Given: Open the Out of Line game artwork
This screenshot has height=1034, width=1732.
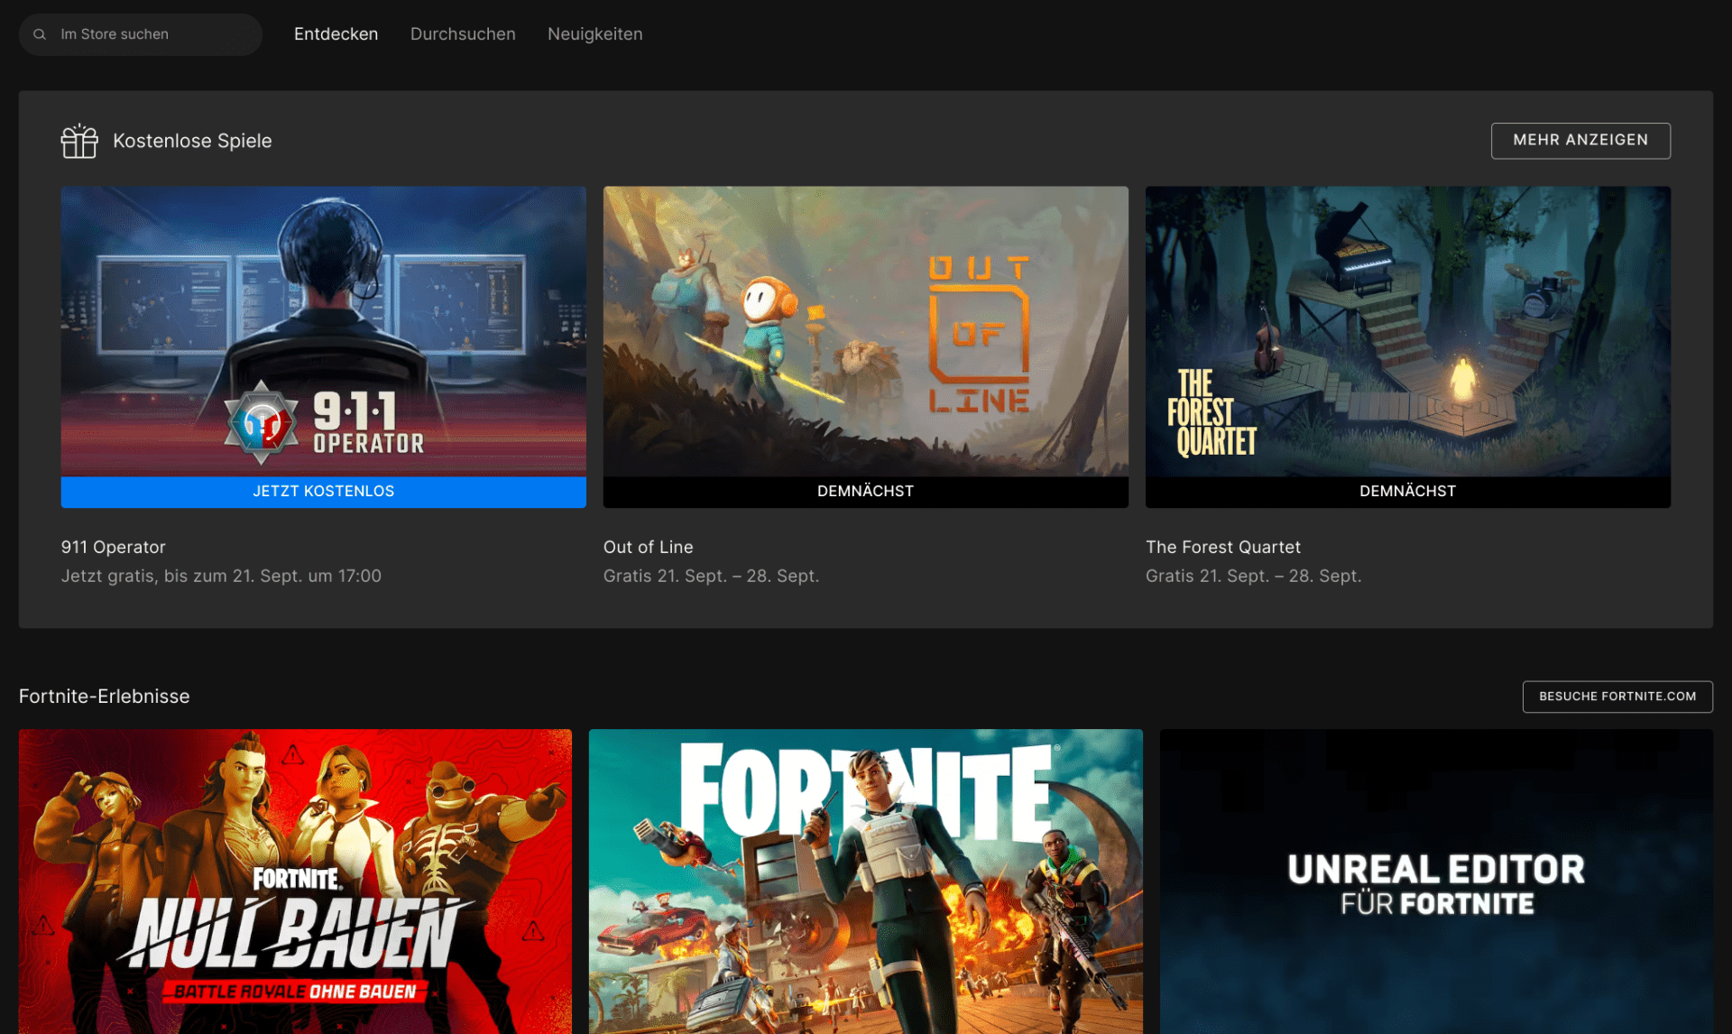Looking at the screenshot, I should click(865, 331).
